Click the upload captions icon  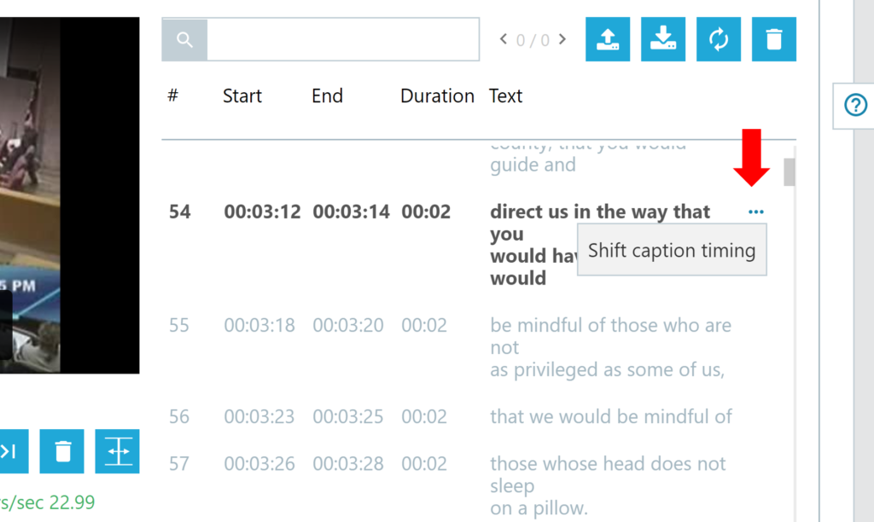click(x=607, y=39)
